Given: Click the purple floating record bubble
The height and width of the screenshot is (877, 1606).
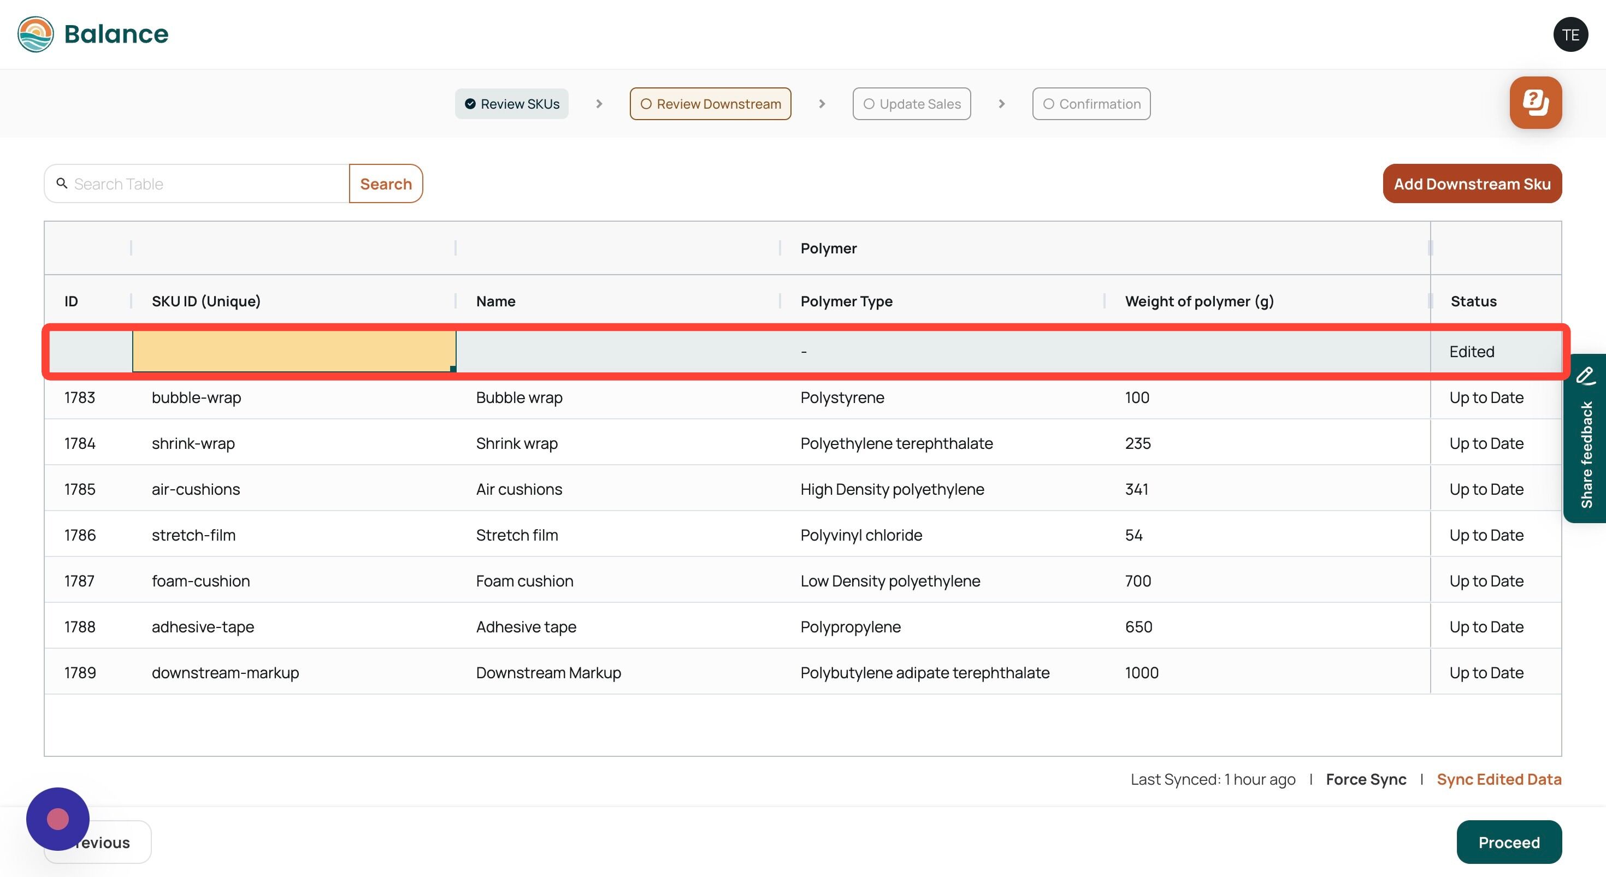Looking at the screenshot, I should [x=58, y=819].
